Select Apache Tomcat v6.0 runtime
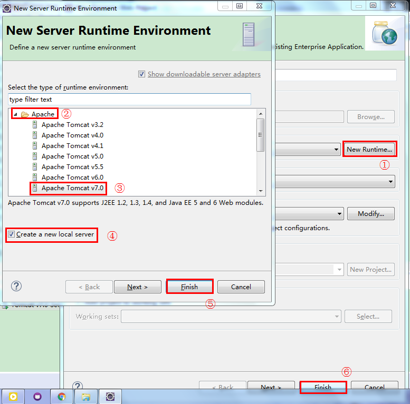410x404 pixels. (72, 177)
